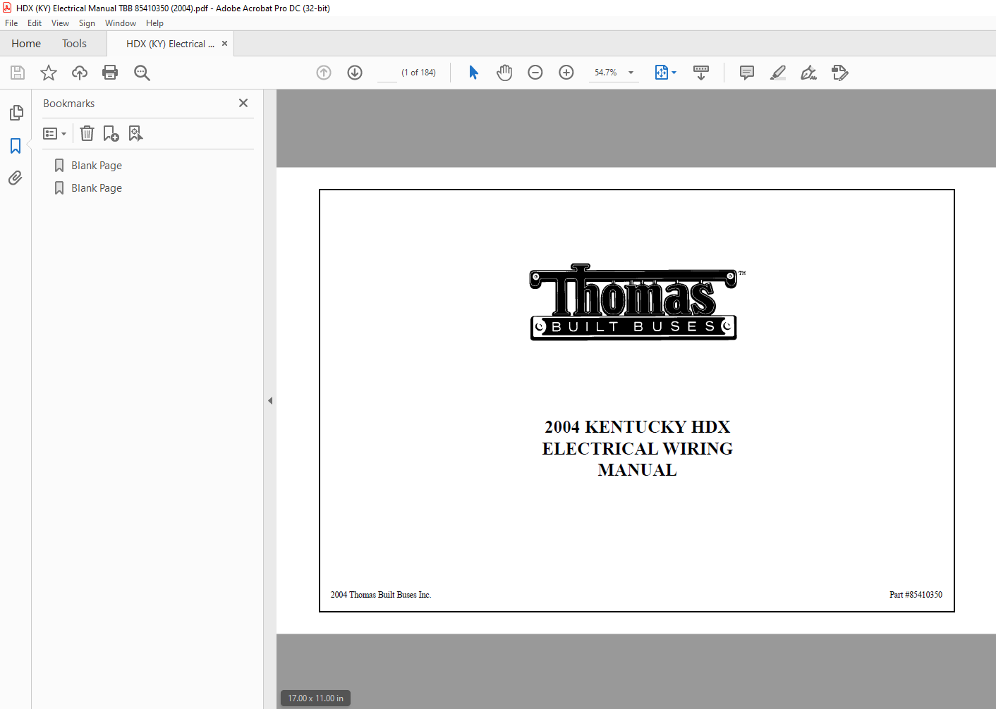The height and width of the screenshot is (709, 996).
Task: Click '2004 Thomas Built Buses Inc.' footer text
Action: click(x=381, y=595)
